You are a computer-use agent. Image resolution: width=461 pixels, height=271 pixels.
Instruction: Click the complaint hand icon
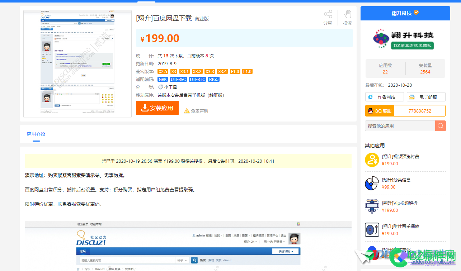[x=347, y=14]
